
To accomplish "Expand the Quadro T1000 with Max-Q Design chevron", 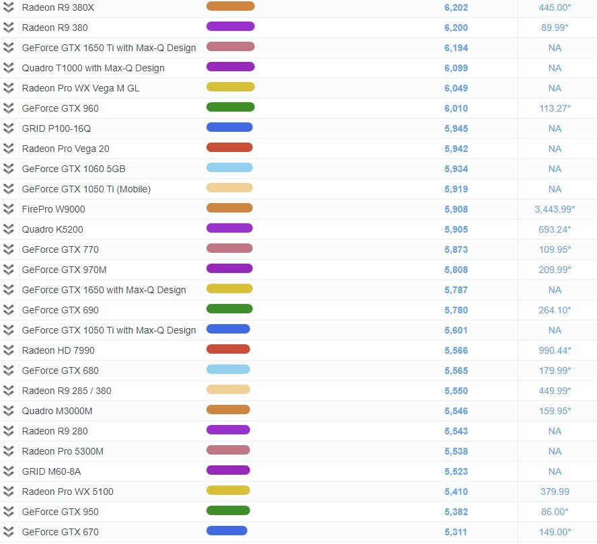I will click(8, 68).
